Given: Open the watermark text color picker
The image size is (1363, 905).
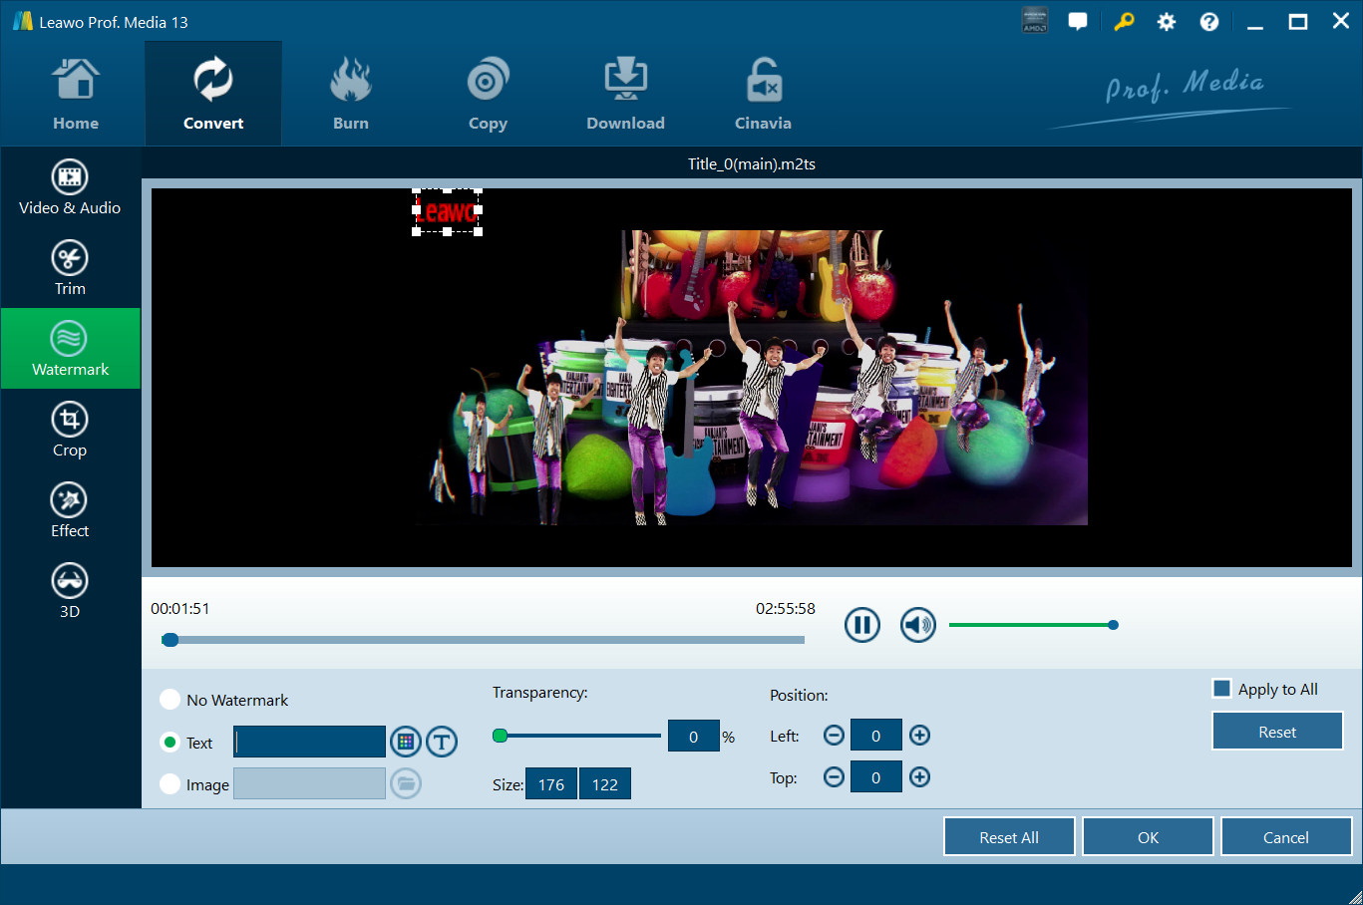Looking at the screenshot, I should 405,742.
